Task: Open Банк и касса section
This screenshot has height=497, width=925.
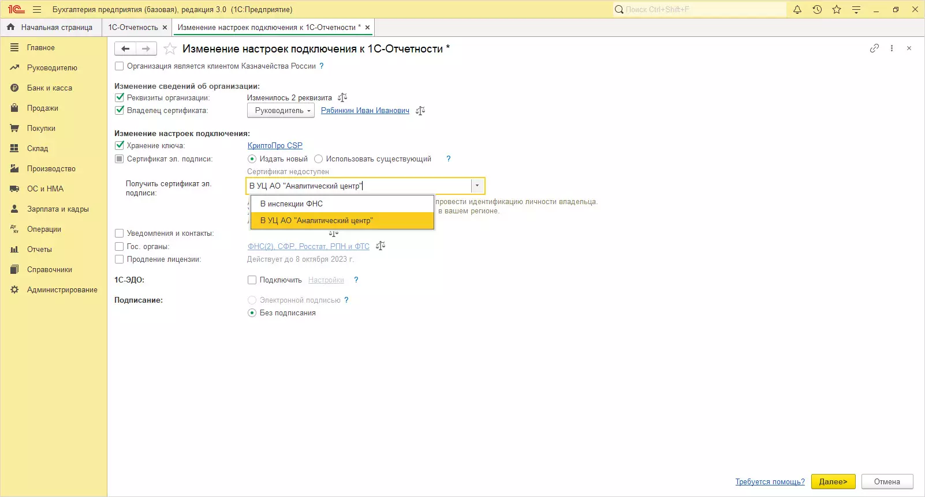Action: click(54, 88)
